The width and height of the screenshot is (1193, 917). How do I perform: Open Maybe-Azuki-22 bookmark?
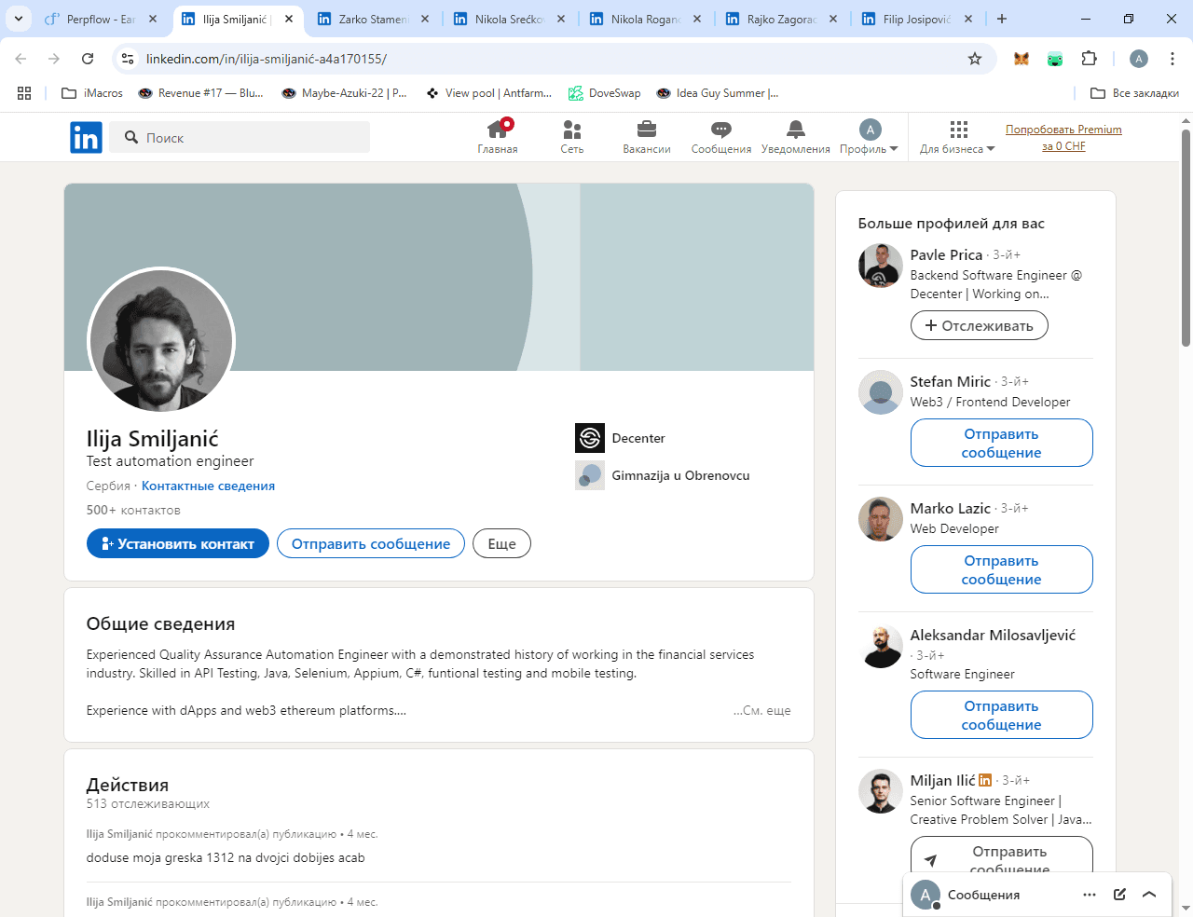coord(344,93)
